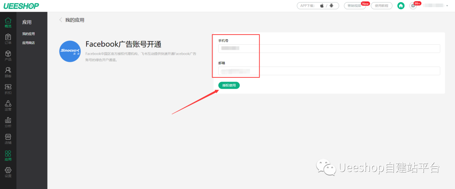Click the 邮箱 email input field
455x189 pixels.
329,71
